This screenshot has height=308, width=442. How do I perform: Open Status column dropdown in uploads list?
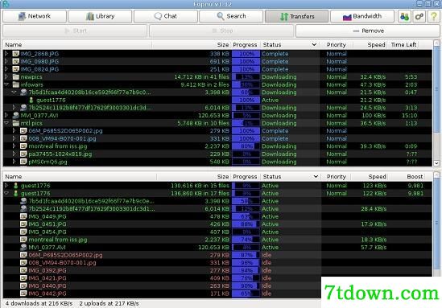[316, 177]
